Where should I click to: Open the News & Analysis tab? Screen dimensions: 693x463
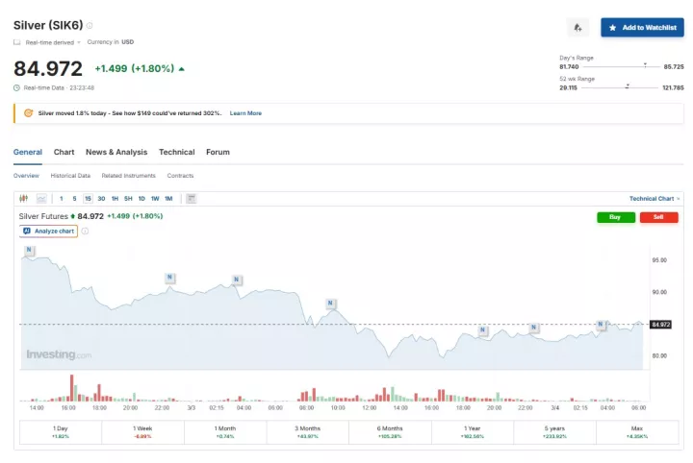(x=116, y=152)
